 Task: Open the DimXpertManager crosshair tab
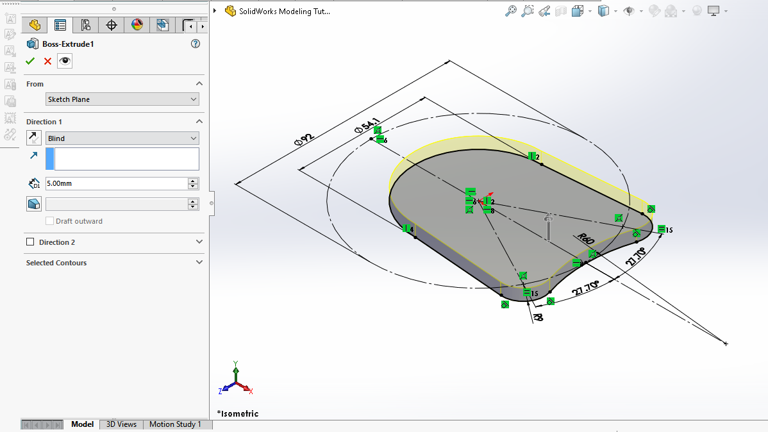(111, 25)
